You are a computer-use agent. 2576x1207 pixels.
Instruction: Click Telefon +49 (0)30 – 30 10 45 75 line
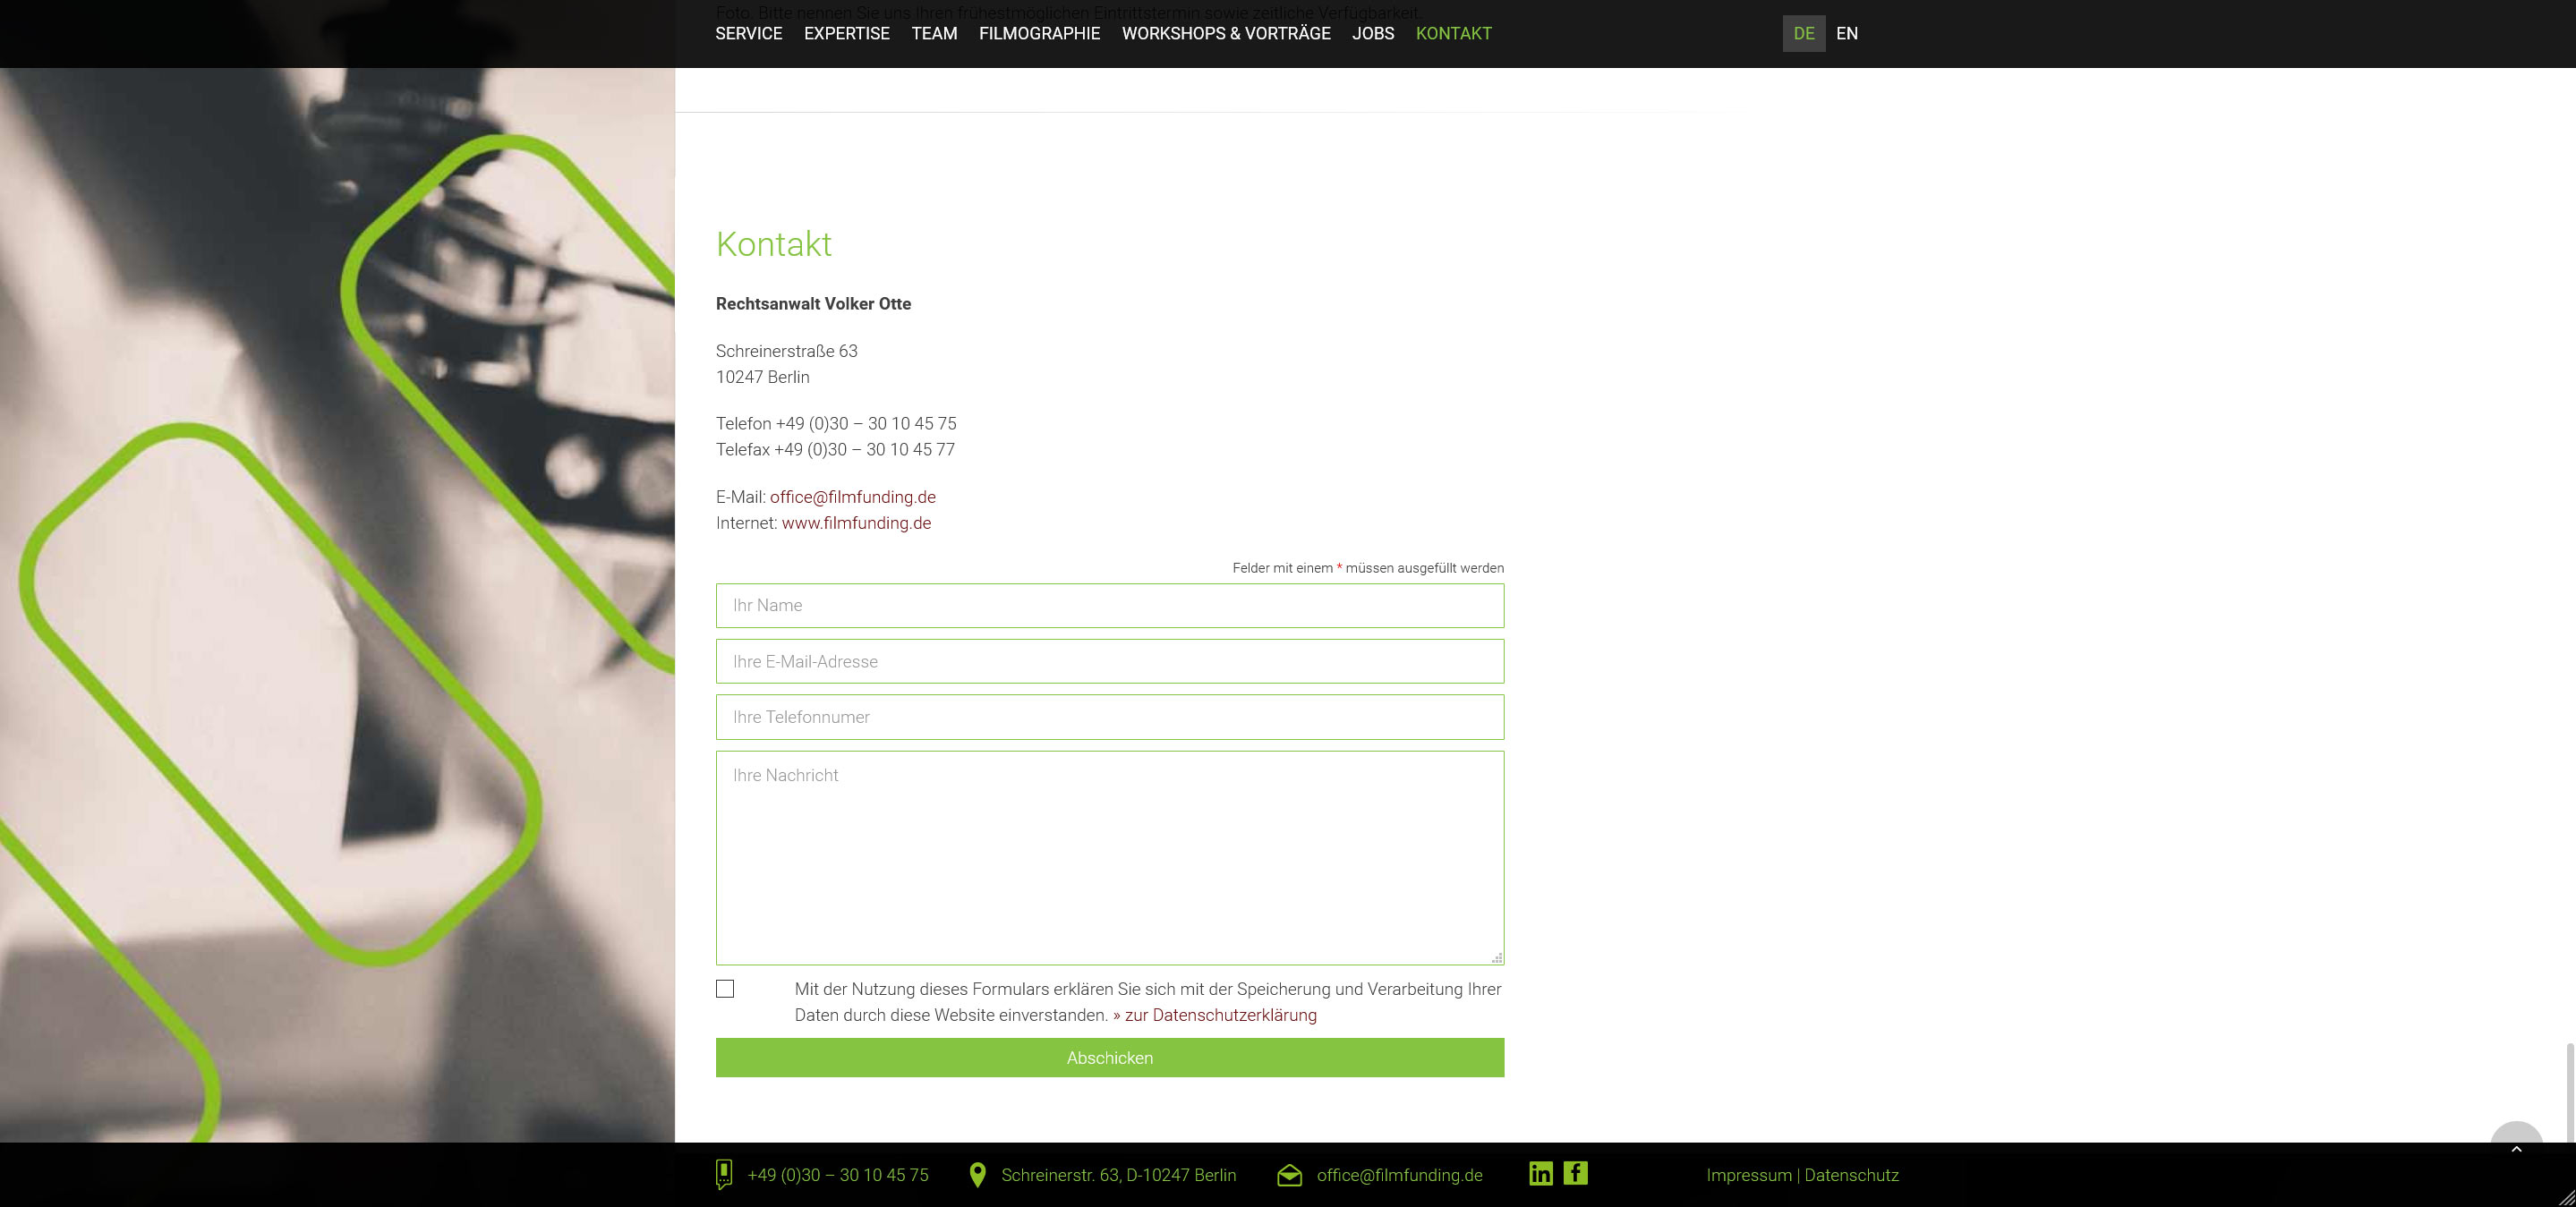click(836, 424)
